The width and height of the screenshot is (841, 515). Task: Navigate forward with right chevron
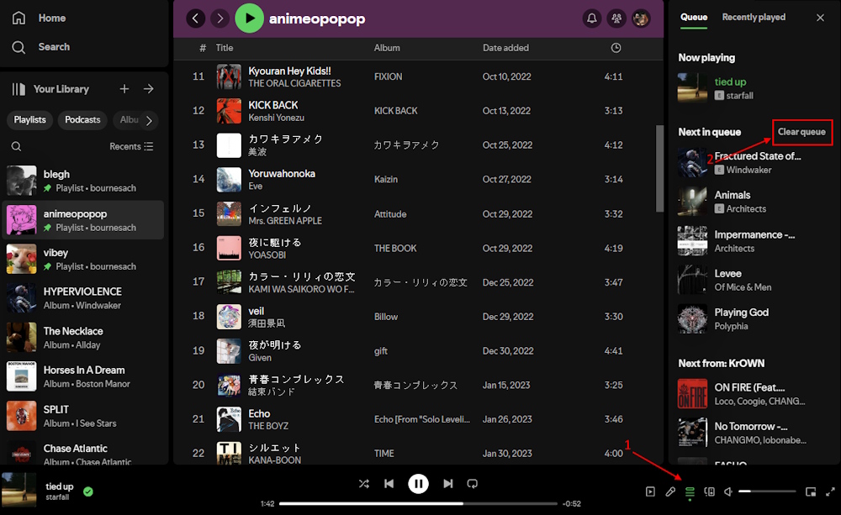tap(220, 18)
